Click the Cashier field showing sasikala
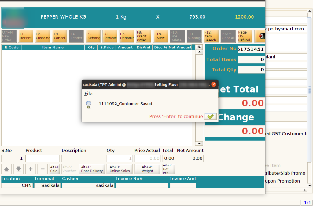The width and height of the screenshot is (313, 206). 88,185
